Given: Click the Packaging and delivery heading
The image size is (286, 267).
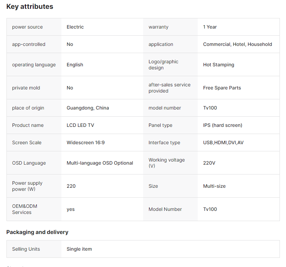Looking at the screenshot, I should pyautogui.click(x=37, y=232).
